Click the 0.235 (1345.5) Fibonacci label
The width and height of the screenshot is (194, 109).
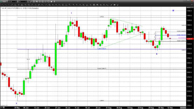(181, 31)
